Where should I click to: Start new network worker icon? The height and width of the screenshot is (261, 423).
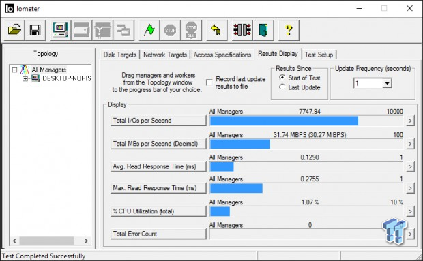pos(102,30)
